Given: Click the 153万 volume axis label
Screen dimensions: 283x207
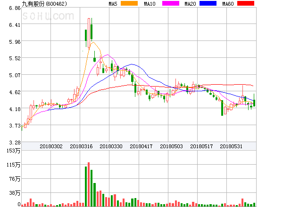Looking at the screenshot, I should pos(14,151).
